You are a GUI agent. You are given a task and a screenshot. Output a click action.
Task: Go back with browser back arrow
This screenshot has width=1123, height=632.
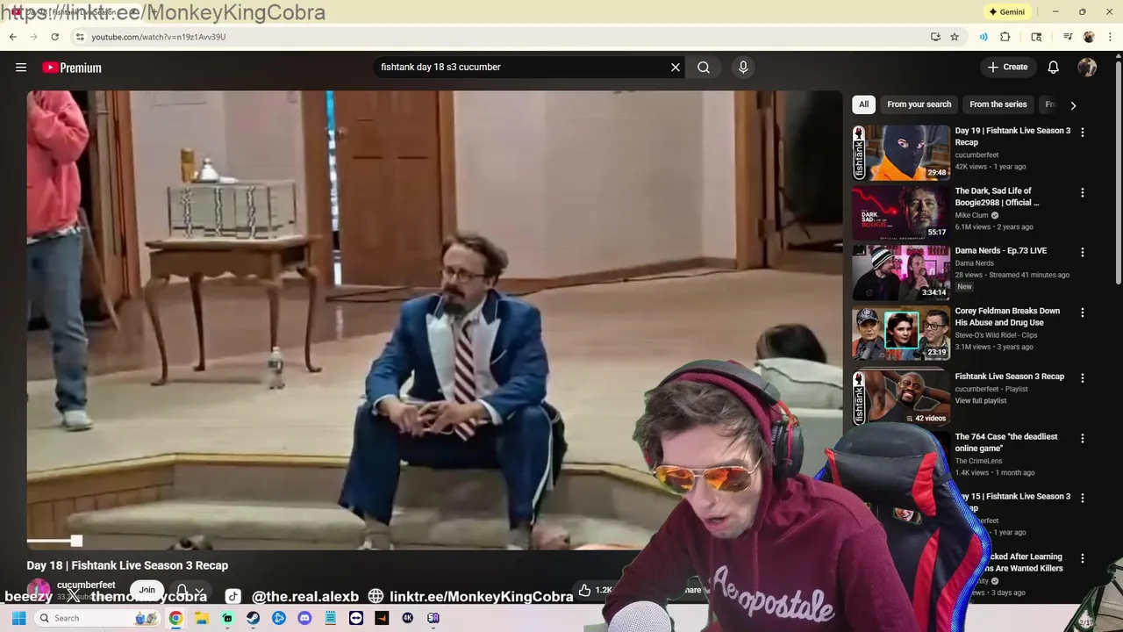coord(12,37)
